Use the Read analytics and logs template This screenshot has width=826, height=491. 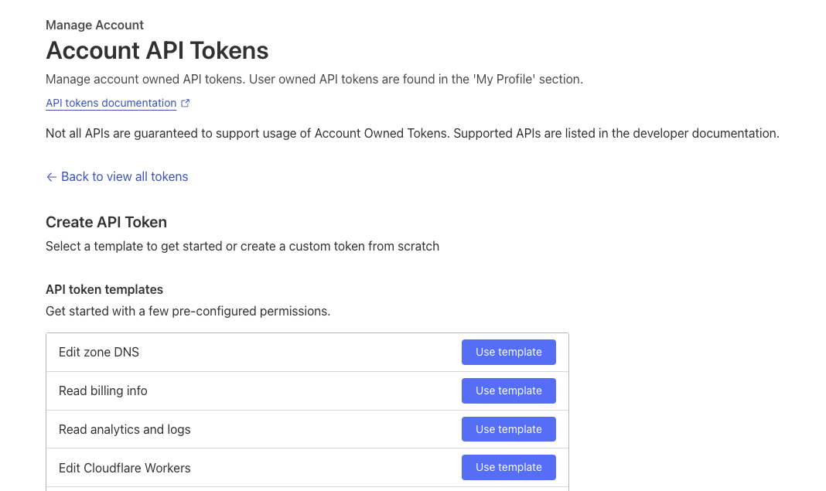508,429
